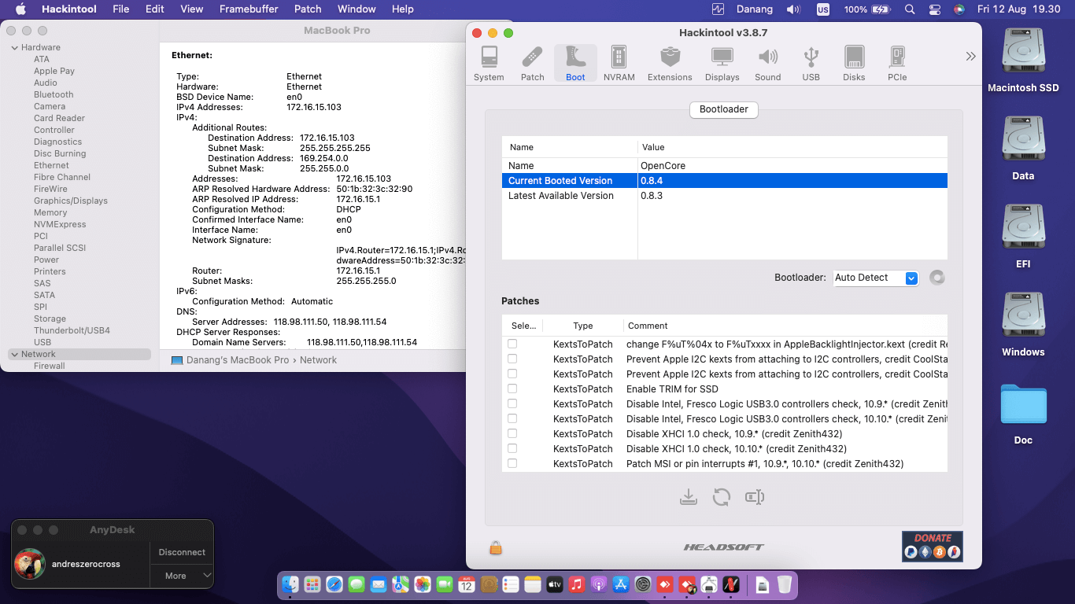1075x604 pixels.
Task: Check the 'Disable XHCI 1.0 check, 10.9.*' patch
Action: [512, 434]
